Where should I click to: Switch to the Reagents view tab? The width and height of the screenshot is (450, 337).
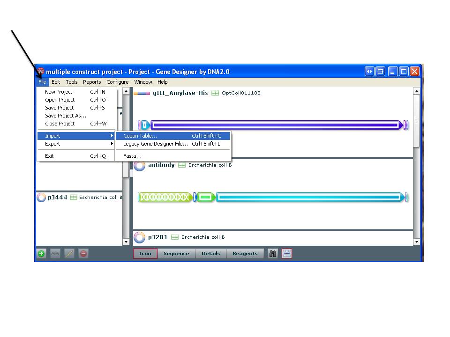(245, 254)
